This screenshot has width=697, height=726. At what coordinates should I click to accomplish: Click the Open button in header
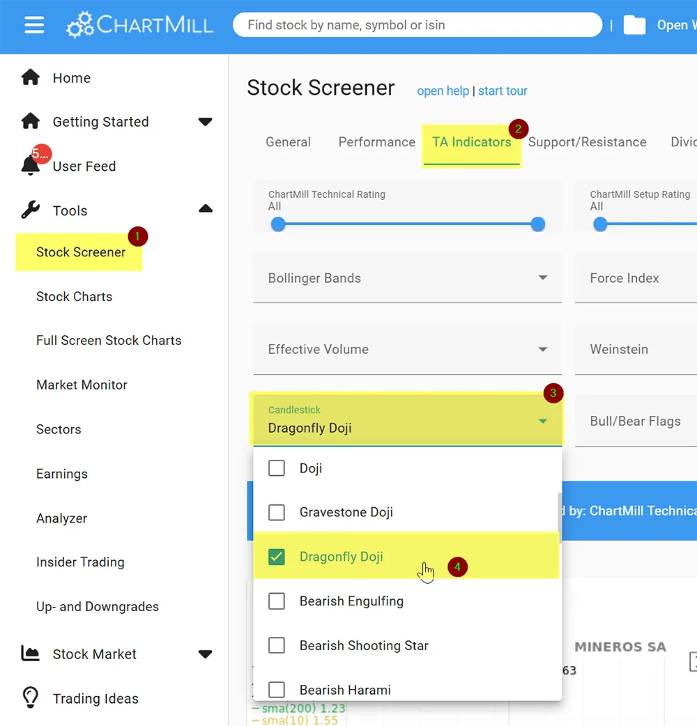click(x=676, y=25)
